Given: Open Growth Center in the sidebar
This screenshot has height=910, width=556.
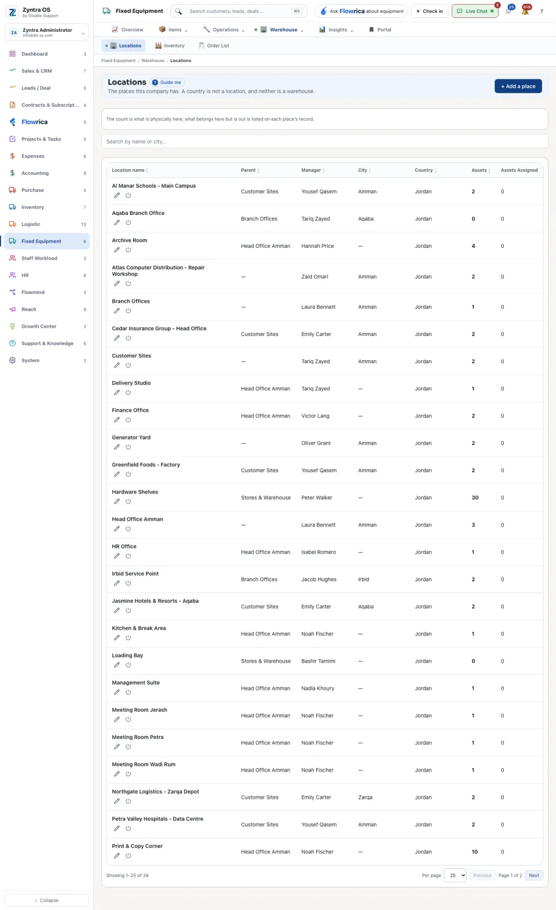Looking at the screenshot, I should pyautogui.click(x=46, y=326).
